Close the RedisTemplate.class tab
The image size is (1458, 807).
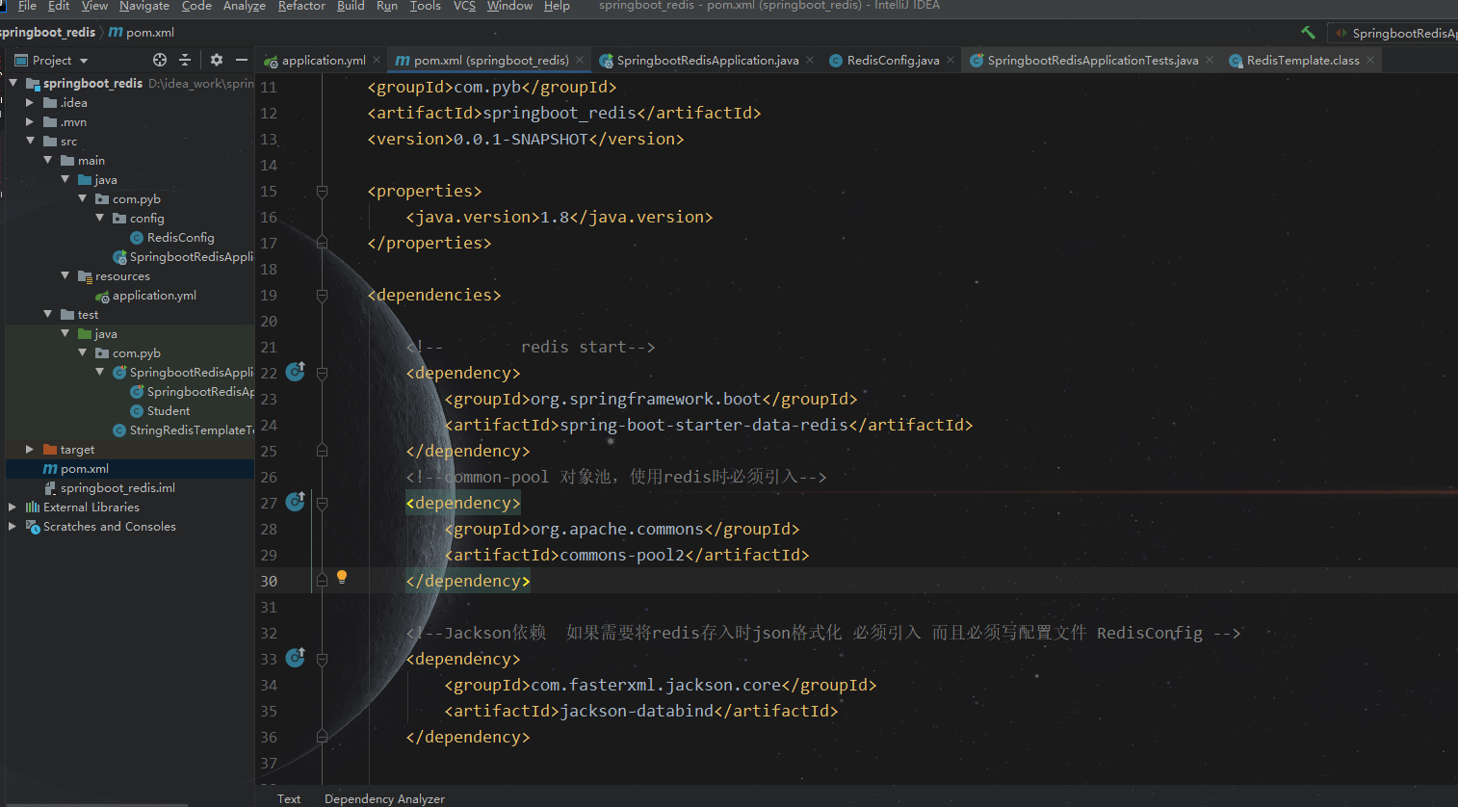pos(1370,60)
